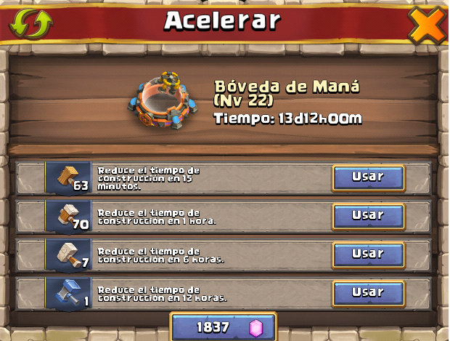Use the 1 hora speed-up item

pyautogui.click(x=369, y=217)
